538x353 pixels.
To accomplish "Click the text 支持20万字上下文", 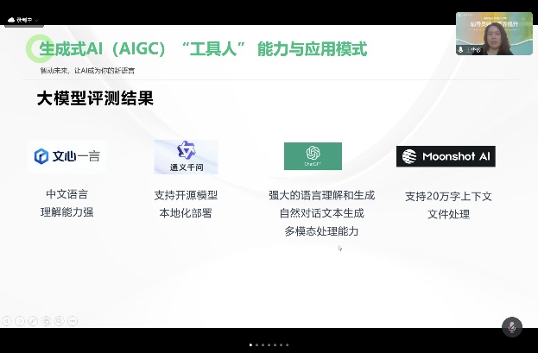I will click(x=448, y=196).
